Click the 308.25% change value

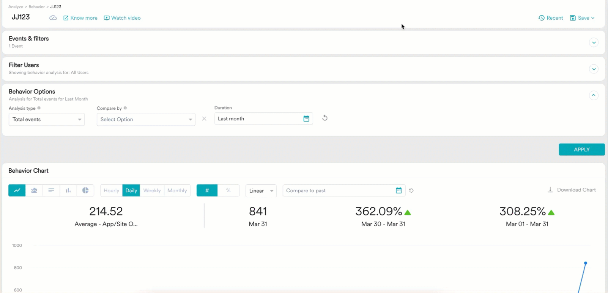click(523, 211)
